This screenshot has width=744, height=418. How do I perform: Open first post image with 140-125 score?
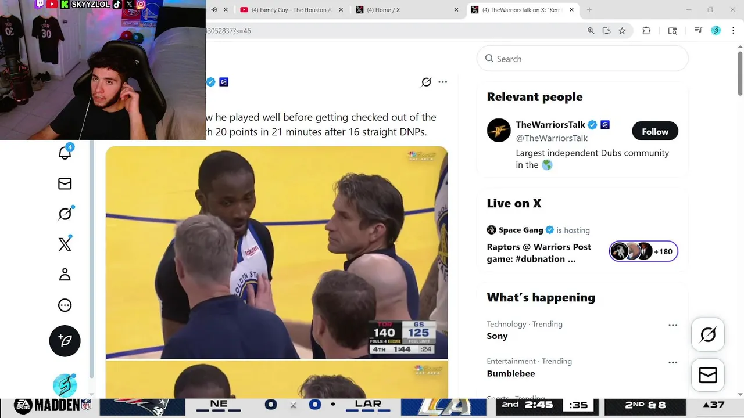point(277,253)
